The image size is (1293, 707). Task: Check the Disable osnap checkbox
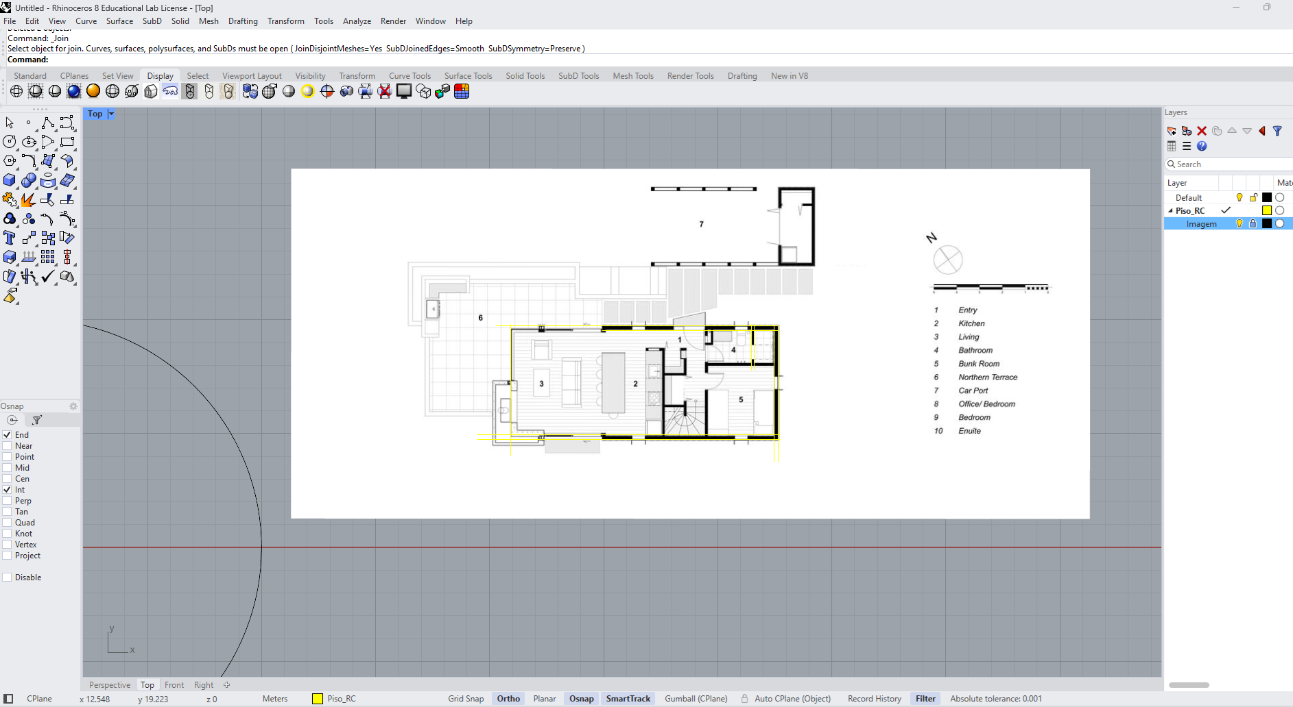[x=7, y=578]
